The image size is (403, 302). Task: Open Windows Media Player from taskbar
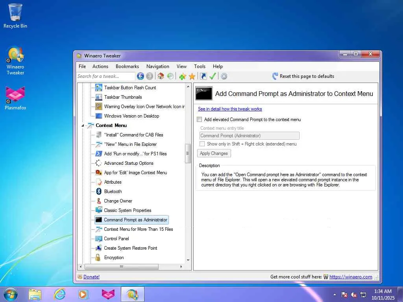(x=83, y=294)
